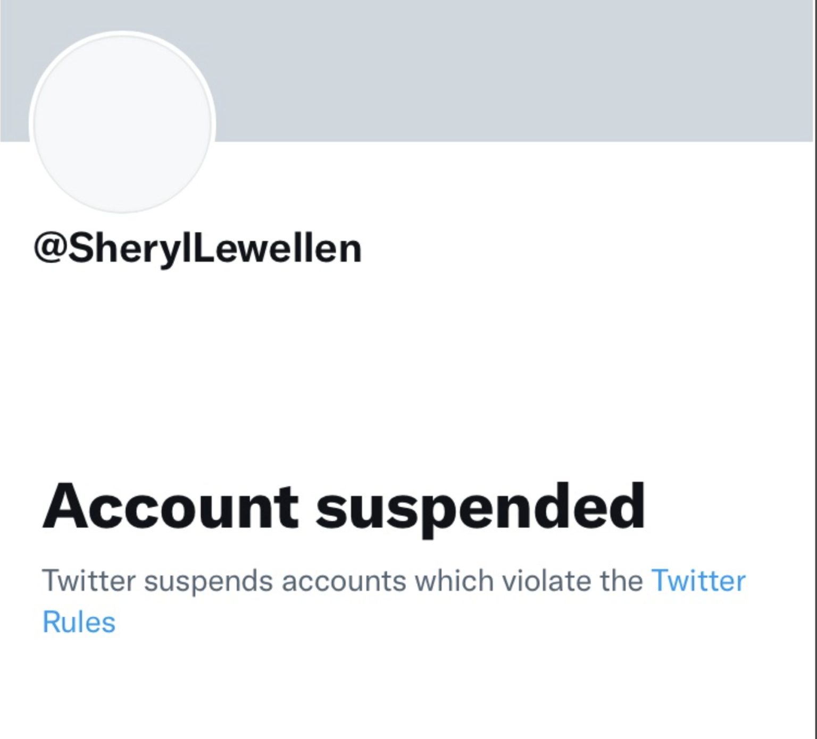Click the "Account suspended" heading
The width and height of the screenshot is (817, 739).
[344, 507]
